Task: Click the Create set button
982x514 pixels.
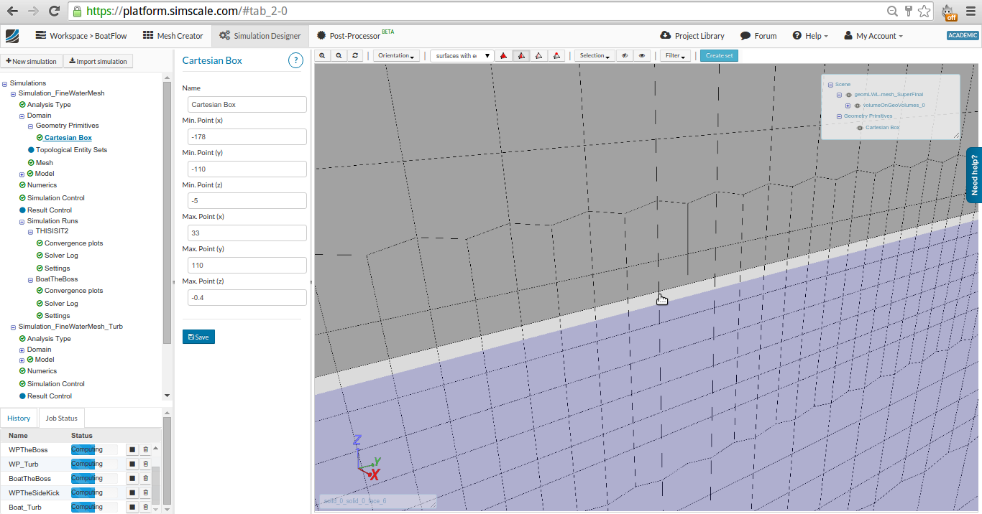Action: (719, 56)
